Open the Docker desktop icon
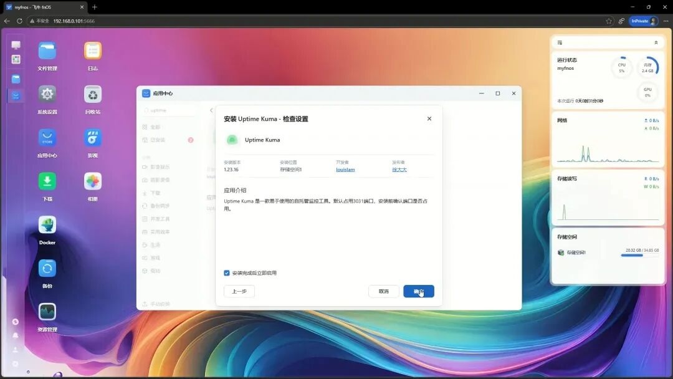Viewport: 673px width, 379px height. coord(47,225)
